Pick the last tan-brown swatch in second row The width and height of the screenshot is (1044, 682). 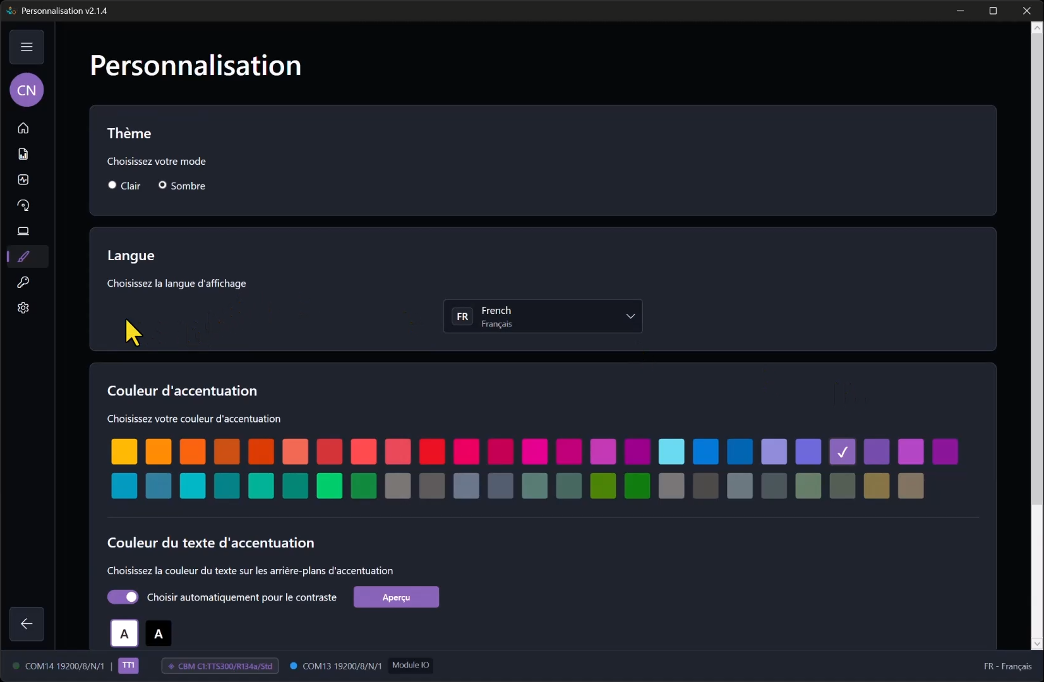point(911,486)
